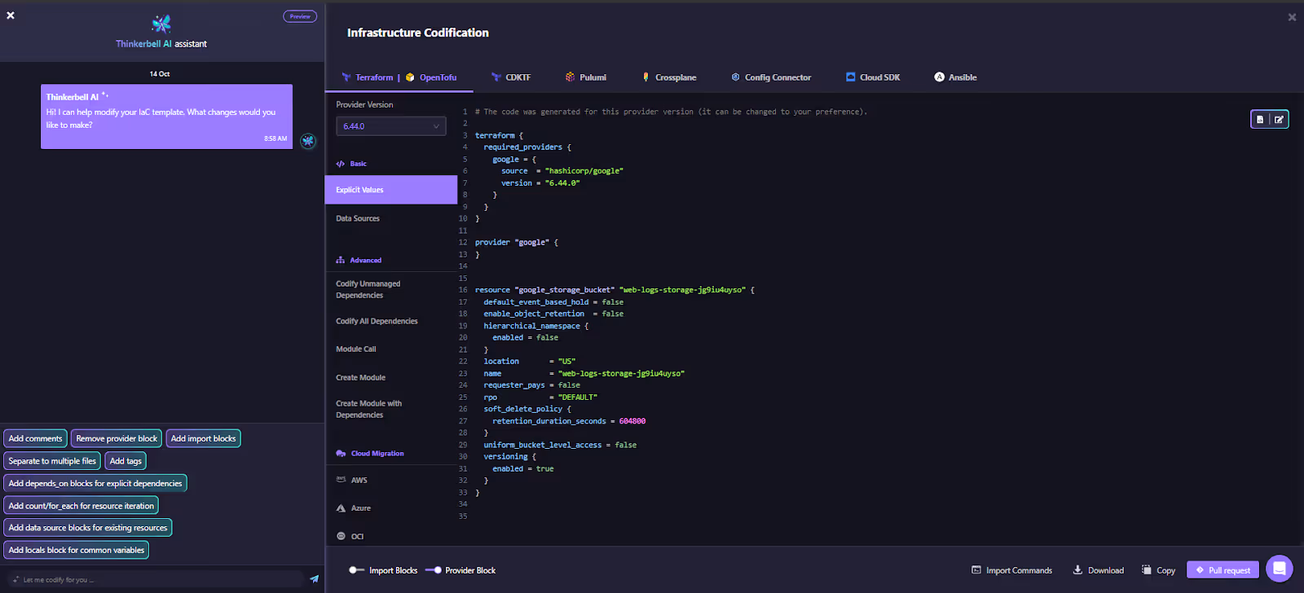Choose the 'Add tags' suggestion
Image resolution: width=1304 pixels, height=593 pixels.
[x=126, y=461]
